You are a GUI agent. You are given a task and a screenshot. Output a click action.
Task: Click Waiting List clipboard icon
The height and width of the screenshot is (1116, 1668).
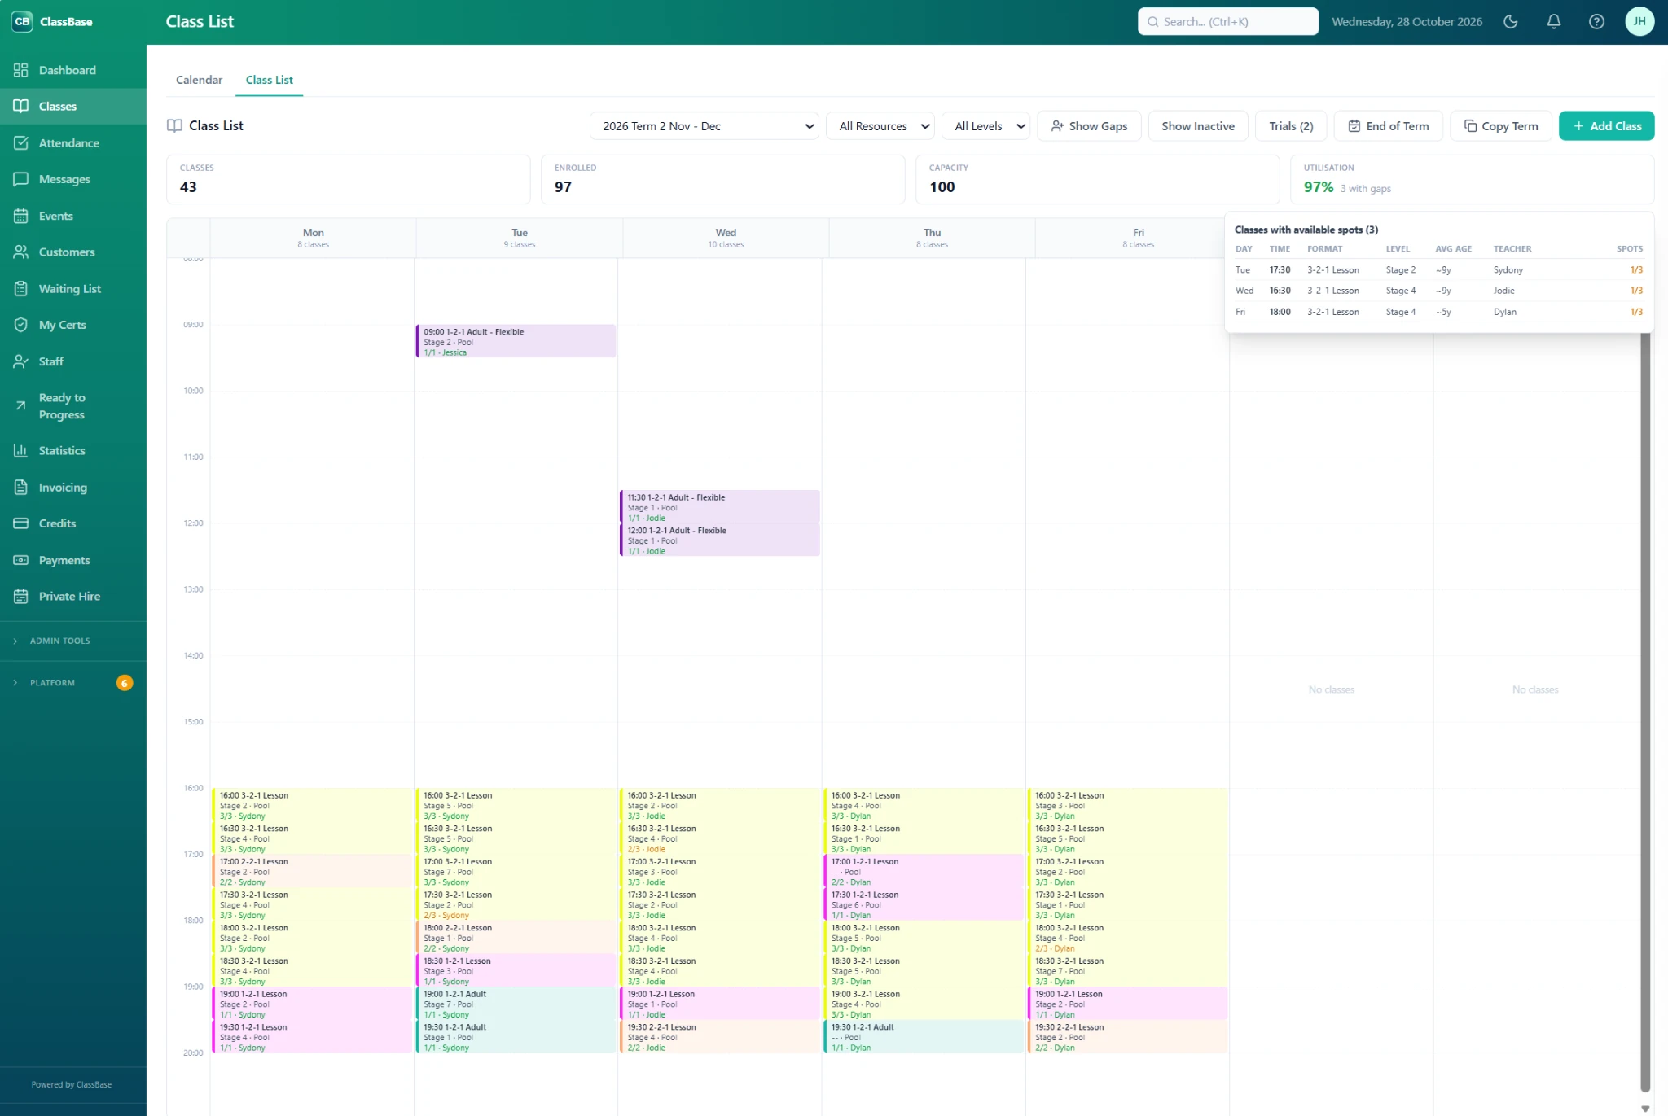click(x=21, y=288)
